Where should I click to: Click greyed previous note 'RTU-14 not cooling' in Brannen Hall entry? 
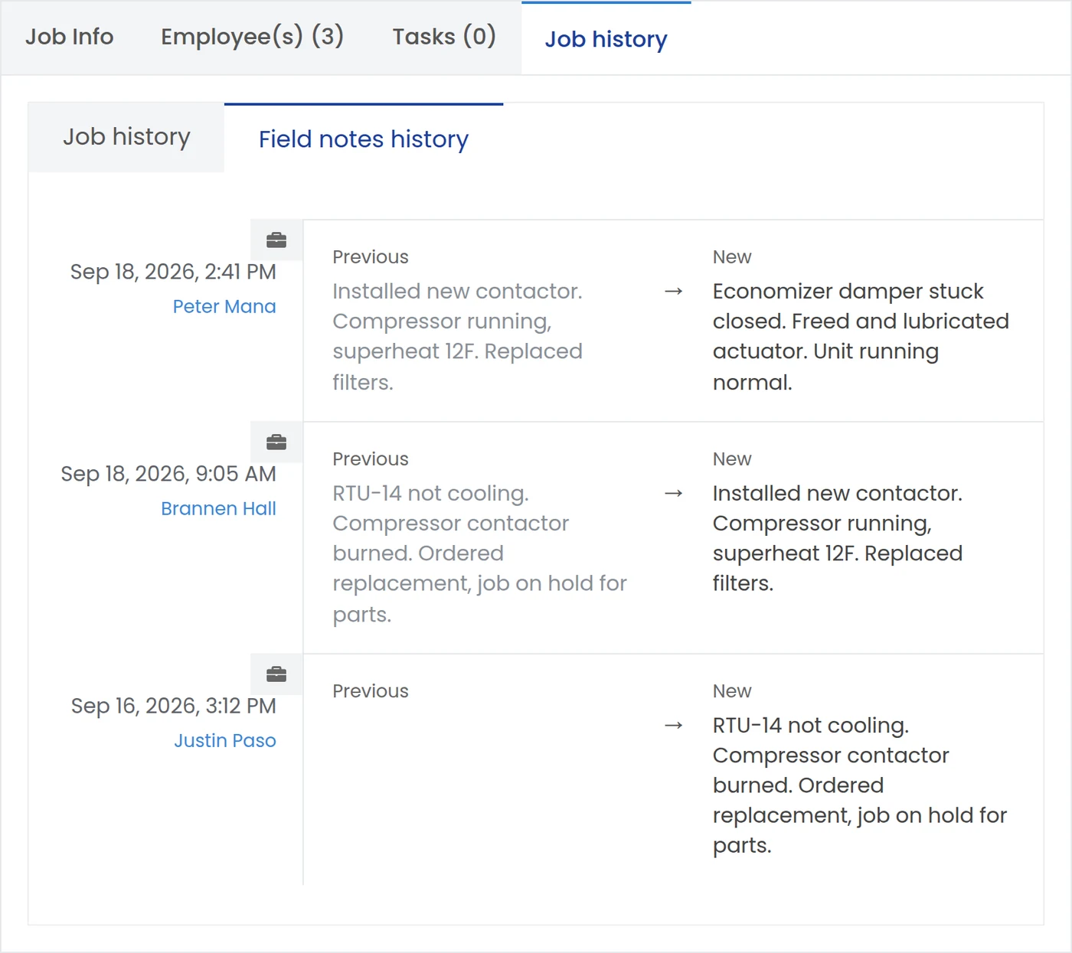coord(479,553)
